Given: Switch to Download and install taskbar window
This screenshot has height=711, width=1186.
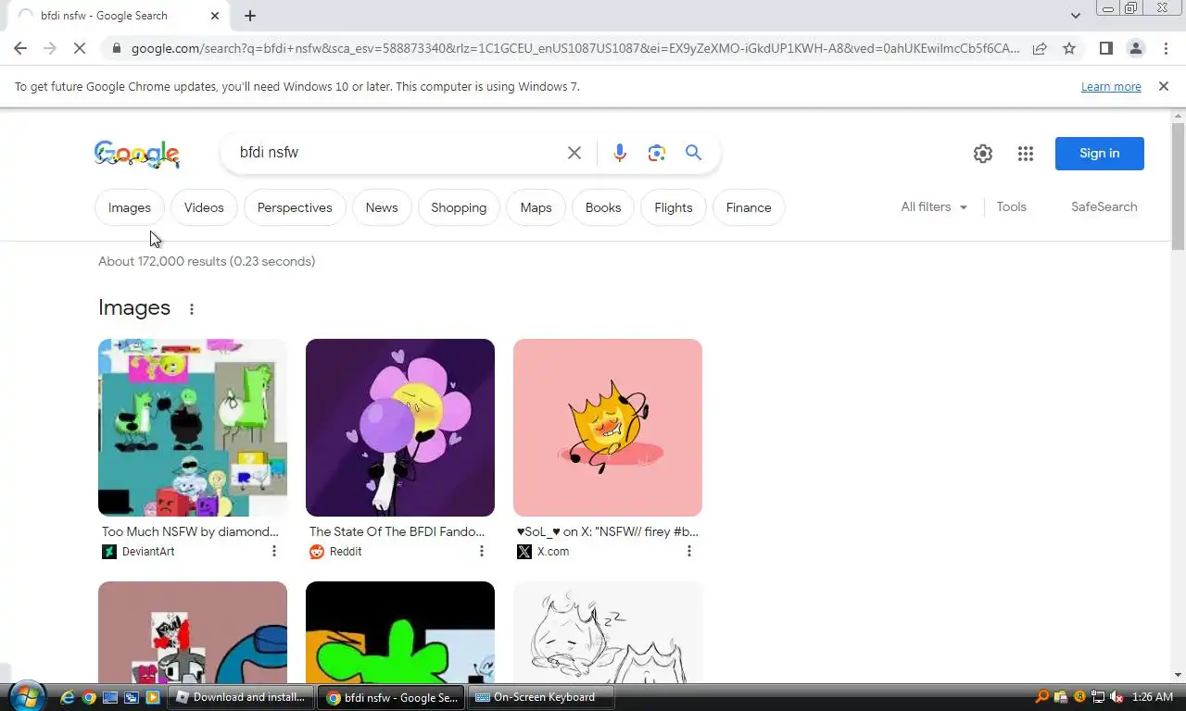Looking at the screenshot, I should [242, 697].
